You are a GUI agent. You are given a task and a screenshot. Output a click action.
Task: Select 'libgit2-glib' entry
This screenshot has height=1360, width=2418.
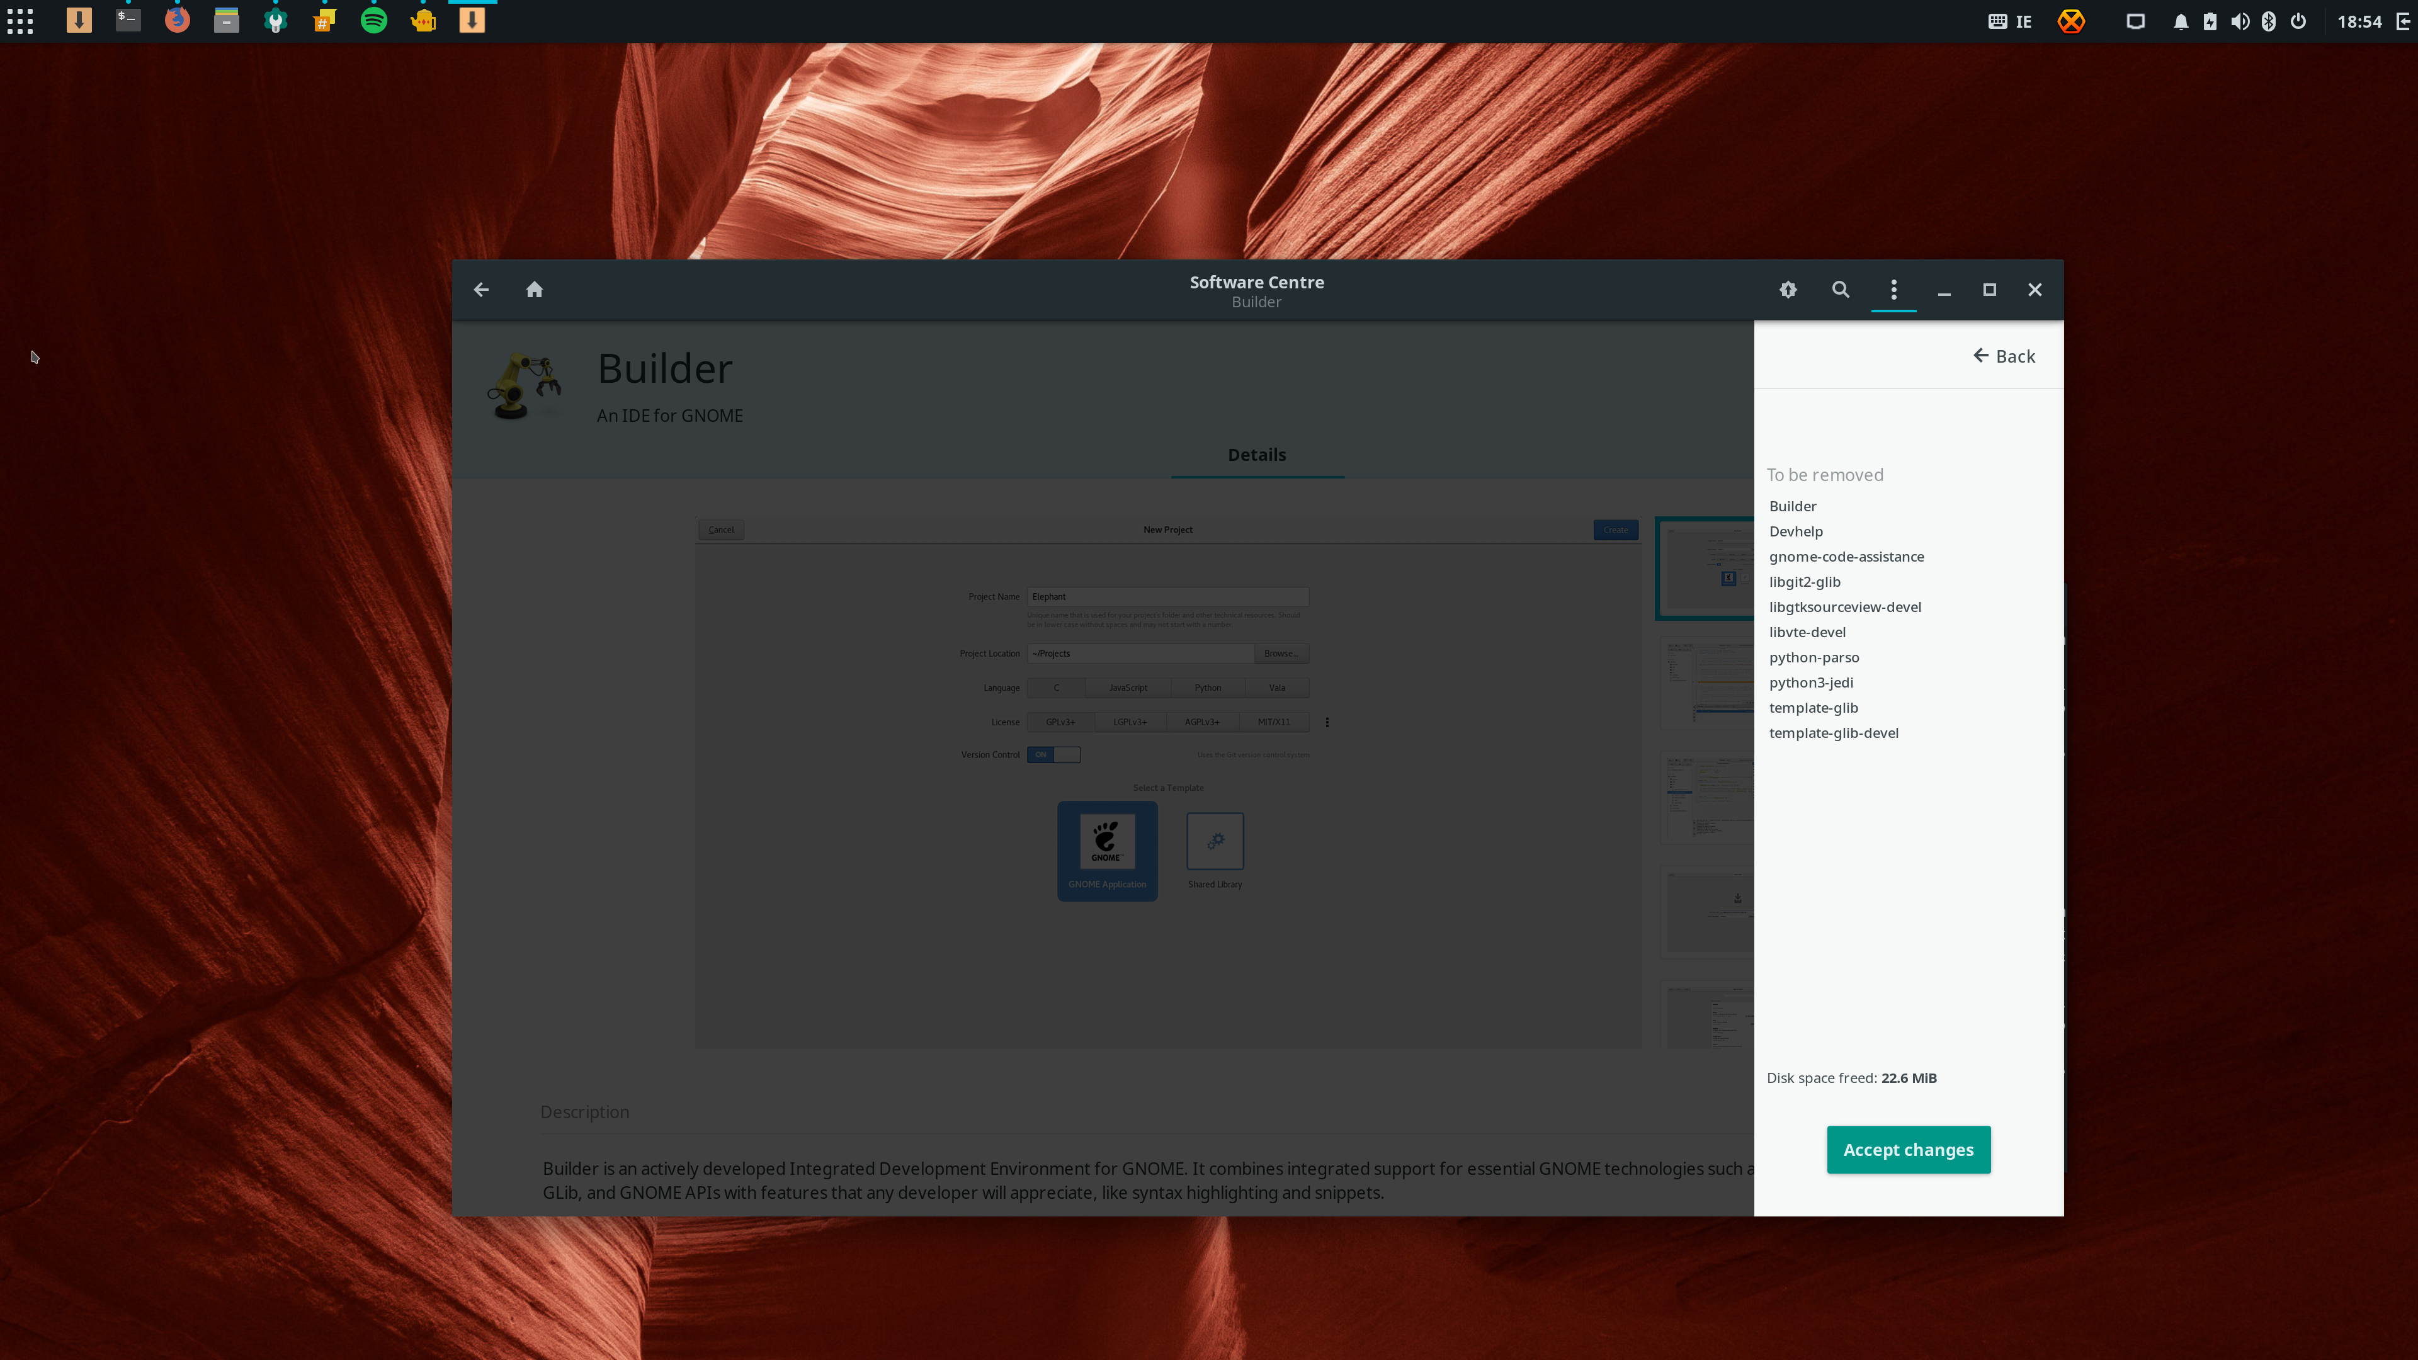tap(1804, 582)
